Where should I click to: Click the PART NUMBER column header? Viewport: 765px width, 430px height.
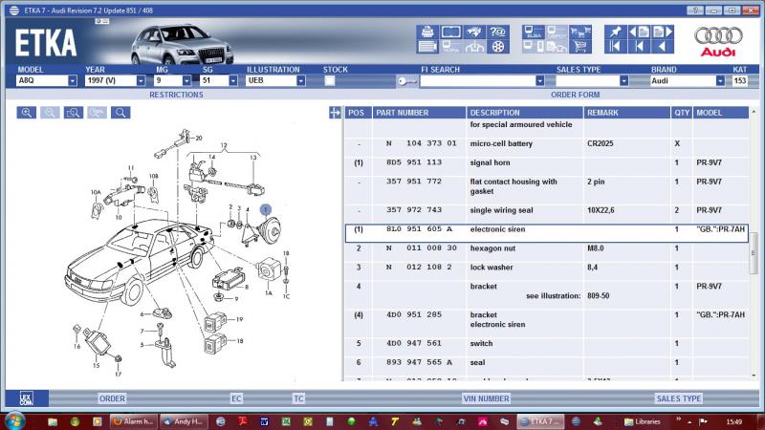(419, 113)
